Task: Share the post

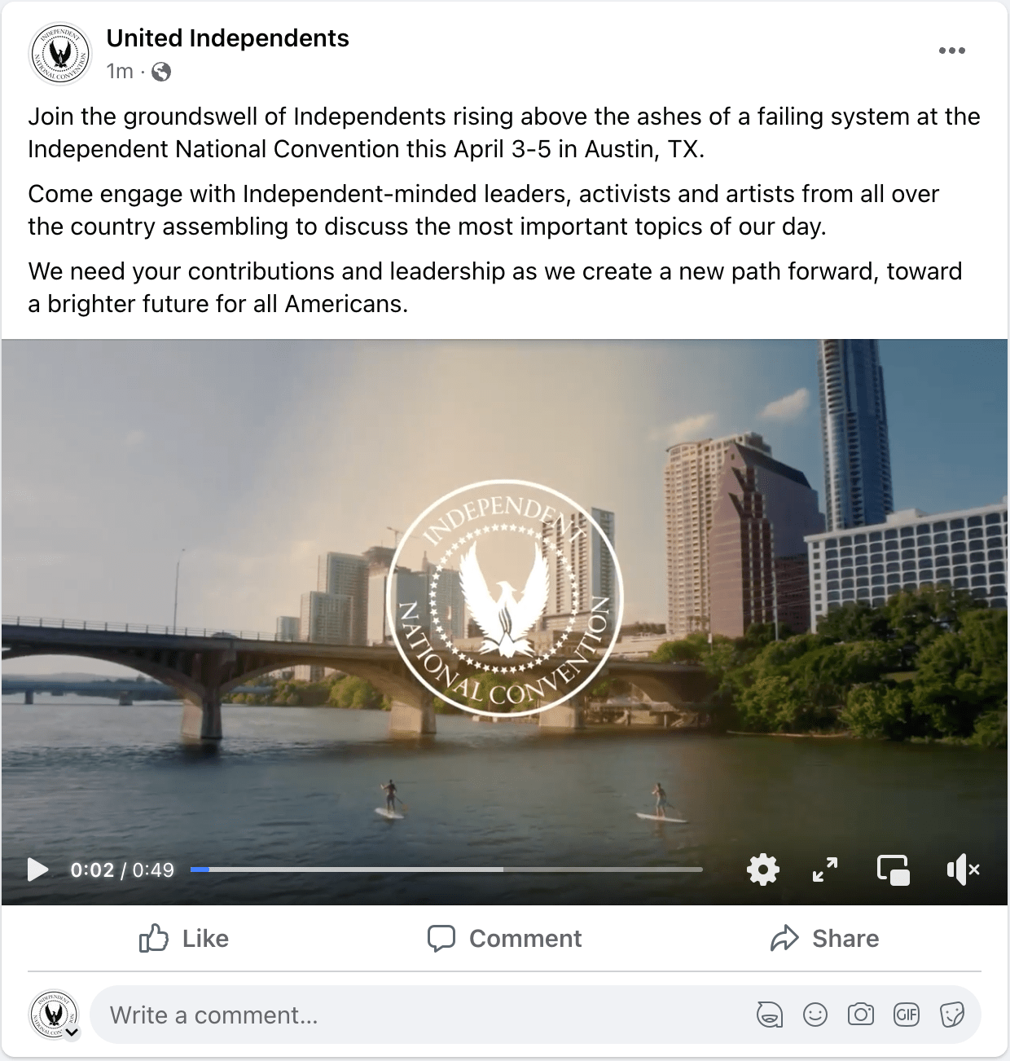Action: pos(824,938)
